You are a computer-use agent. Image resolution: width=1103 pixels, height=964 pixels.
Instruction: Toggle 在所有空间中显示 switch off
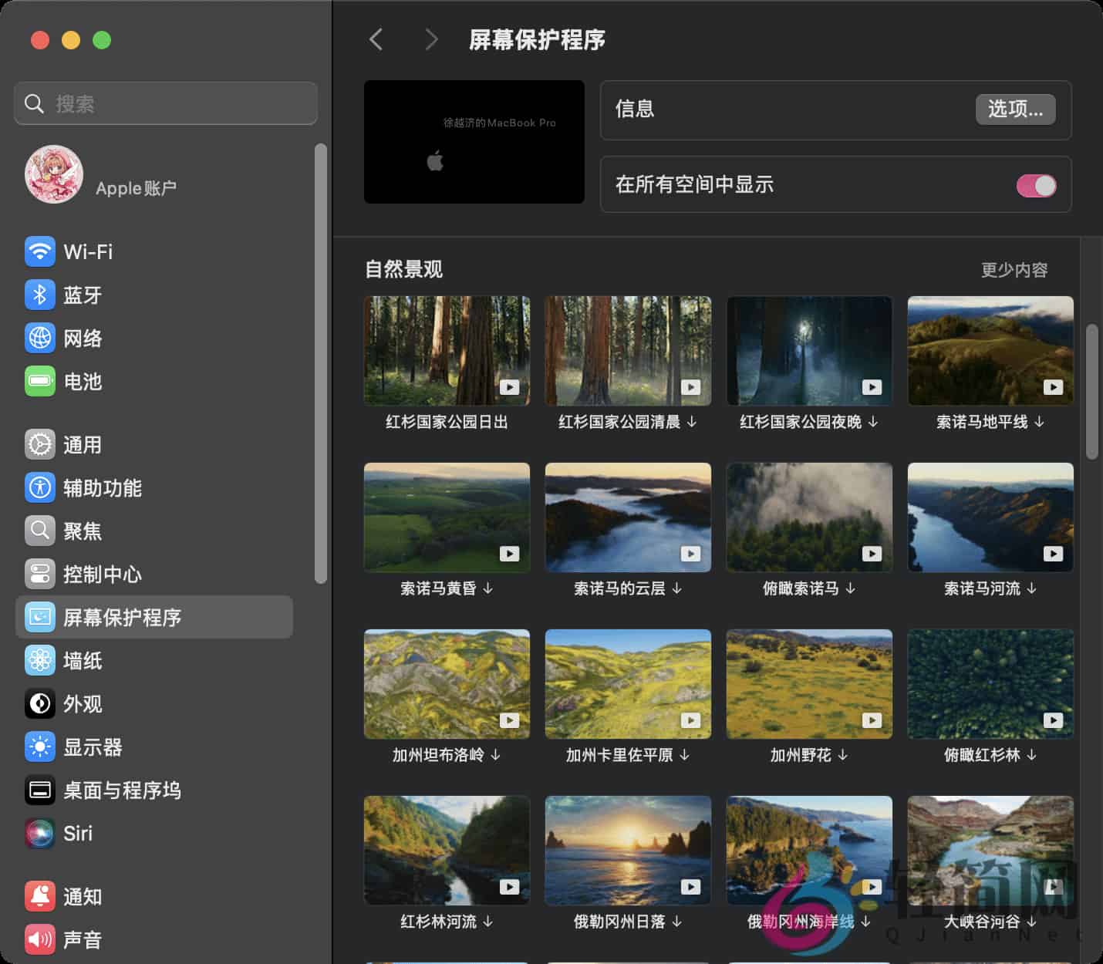click(x=1037, y=185)
